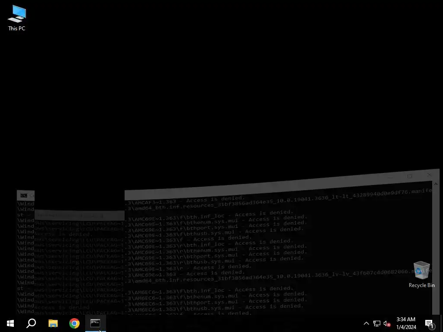Open the Action Center notifications icon
Viewport: 443px width, 332px height.
tap(429, 323)
